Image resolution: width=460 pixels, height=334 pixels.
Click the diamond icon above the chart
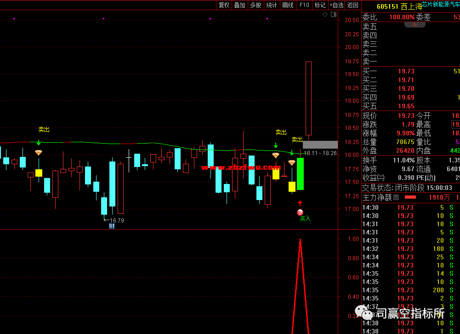pos(325,14)
